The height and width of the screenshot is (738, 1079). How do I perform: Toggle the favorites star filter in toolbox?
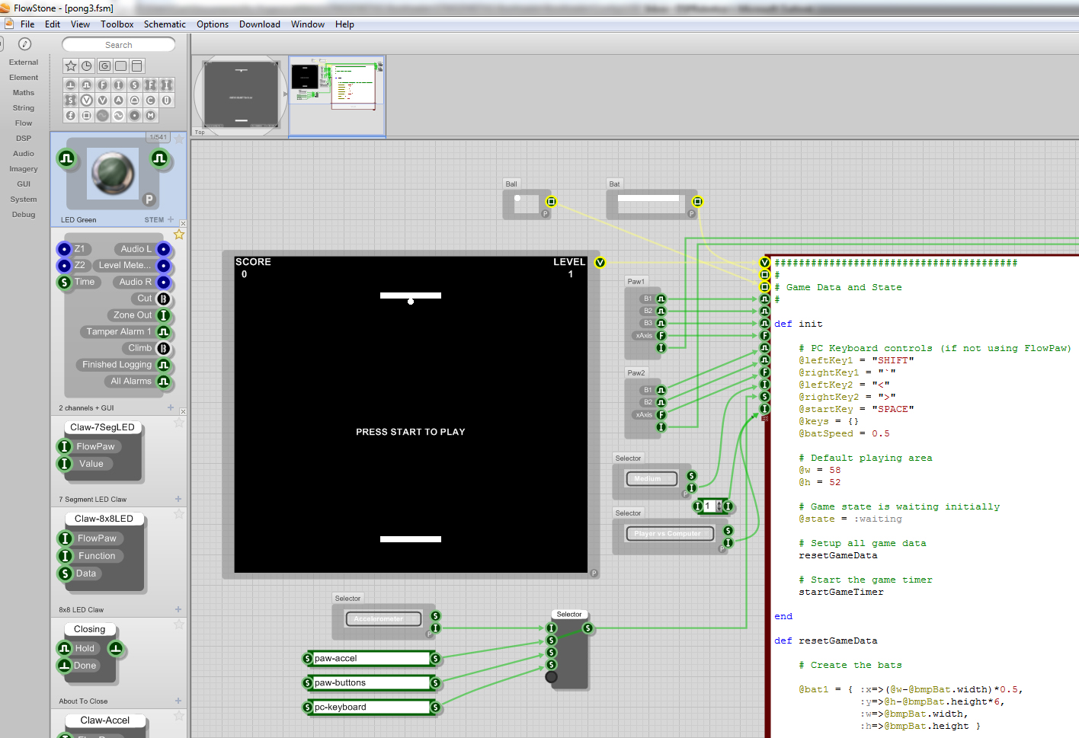tap(71, 66)
